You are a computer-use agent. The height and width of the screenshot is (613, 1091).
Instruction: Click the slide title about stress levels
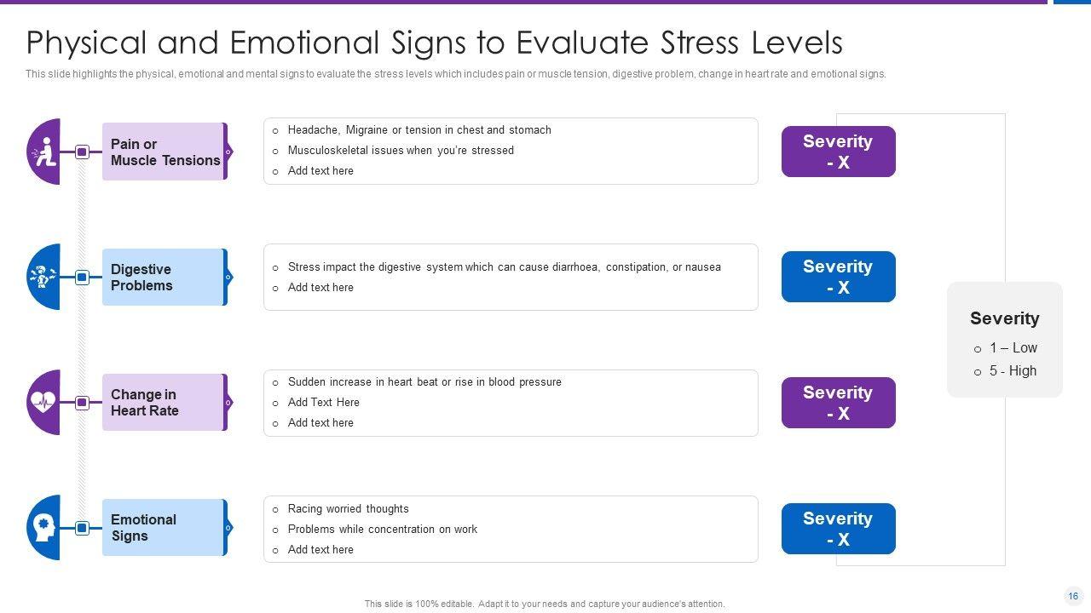pos(435,43)
